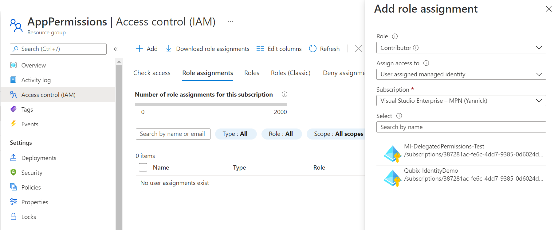Viewport: 558px width, 230px height.
Task: Click the Search (Ctrl+/) box
Action: click(58, 49)
